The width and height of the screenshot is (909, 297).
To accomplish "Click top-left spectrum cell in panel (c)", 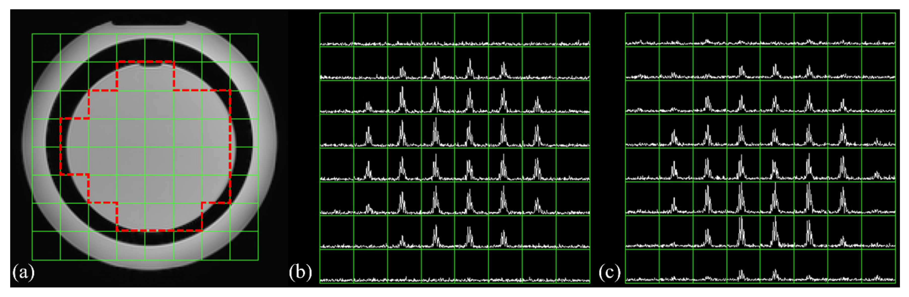I will click(x=642, y=30).
